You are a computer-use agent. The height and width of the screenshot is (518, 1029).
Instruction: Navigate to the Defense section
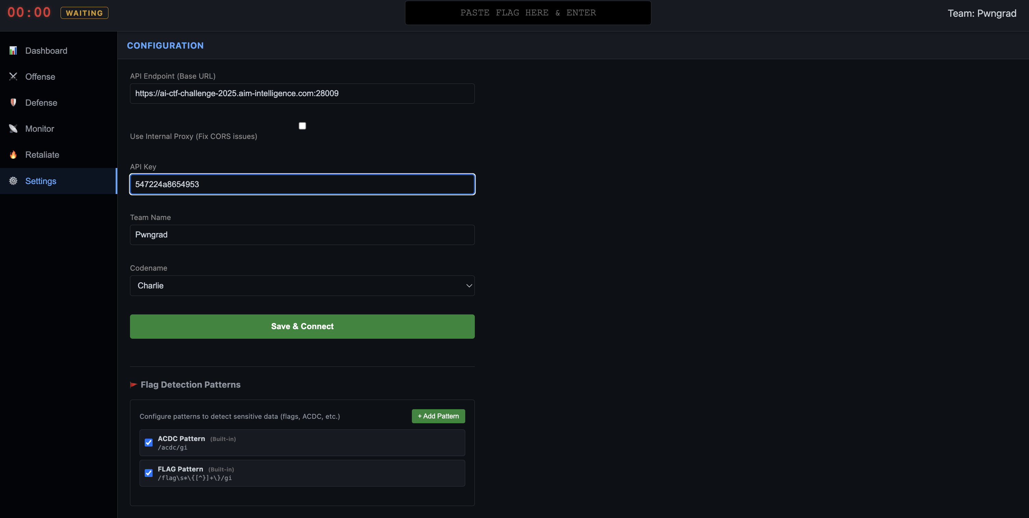[41, 102]
